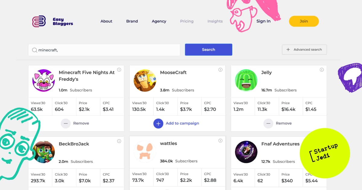362x190 pixels.
Task: Remove Minecraft Five Nights At Freddy's from campaign
Action: pos(75,123)
